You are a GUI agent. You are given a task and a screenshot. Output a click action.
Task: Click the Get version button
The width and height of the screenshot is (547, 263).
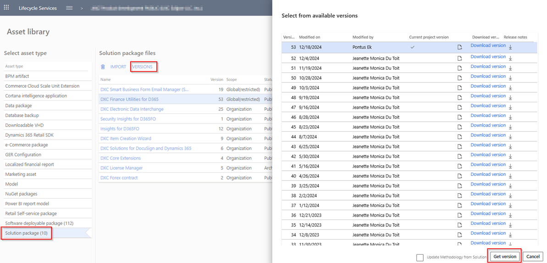click(505, 257)
